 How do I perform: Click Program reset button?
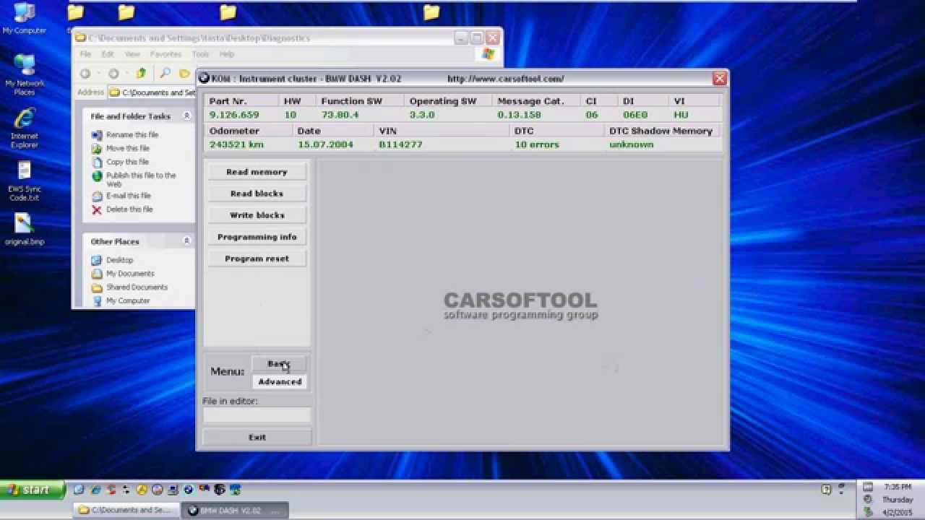click(x=257, y=259)
